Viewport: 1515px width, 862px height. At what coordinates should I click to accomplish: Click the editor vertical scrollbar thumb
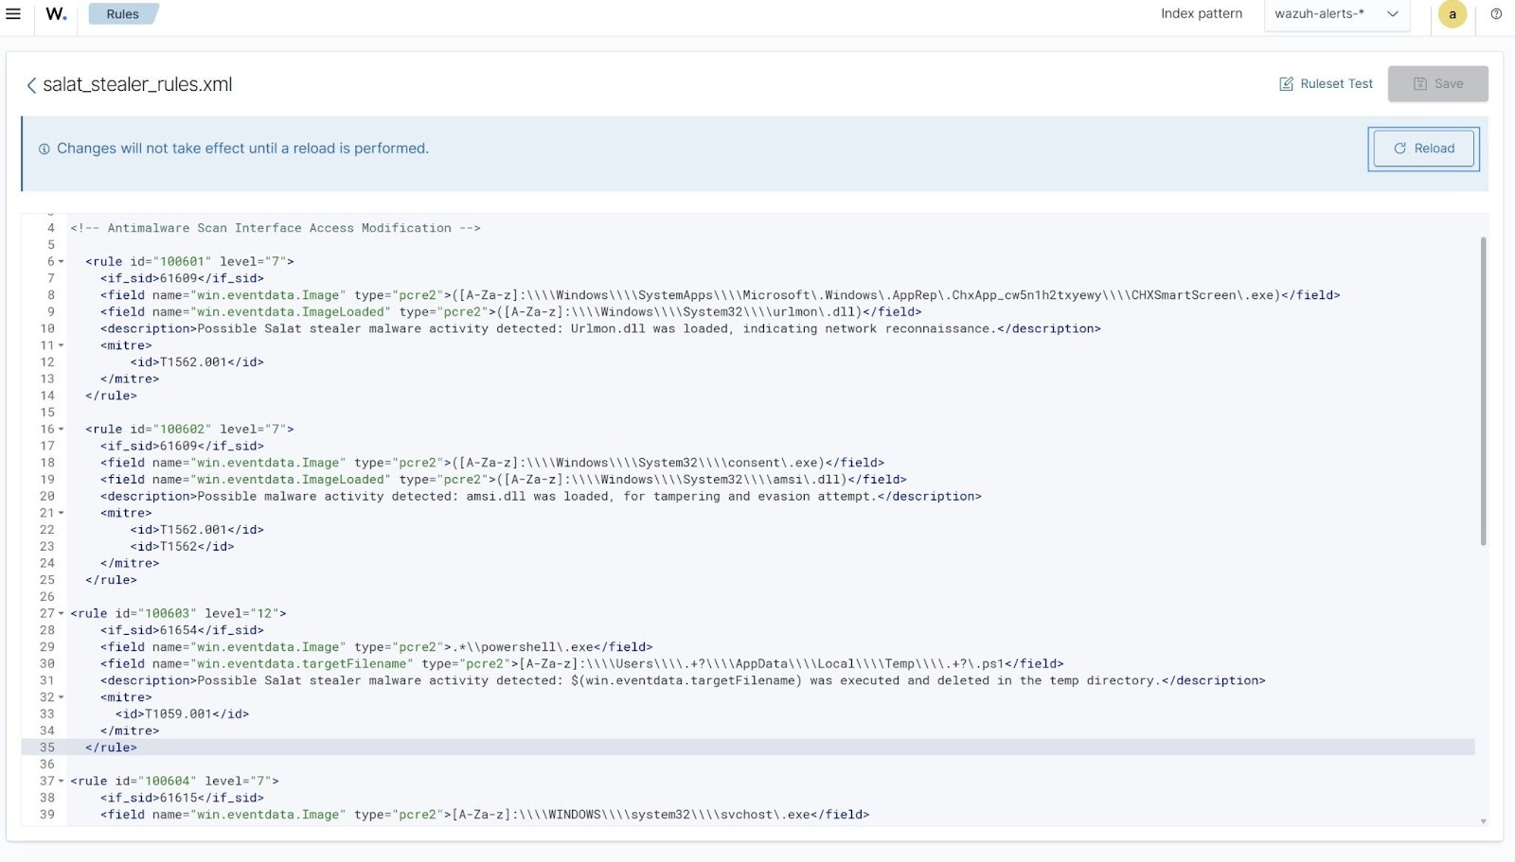(1483, 390)
